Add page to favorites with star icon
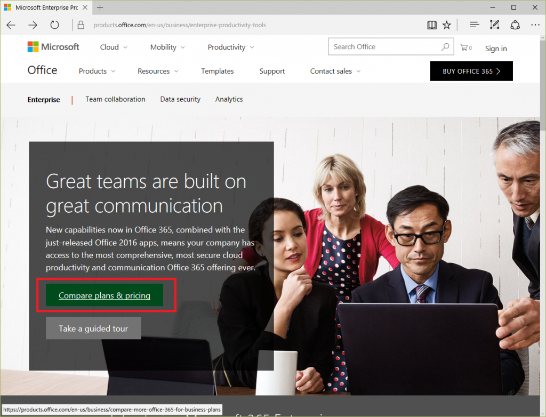This screenshot has height=417, width=546. [x=447, y=25]
